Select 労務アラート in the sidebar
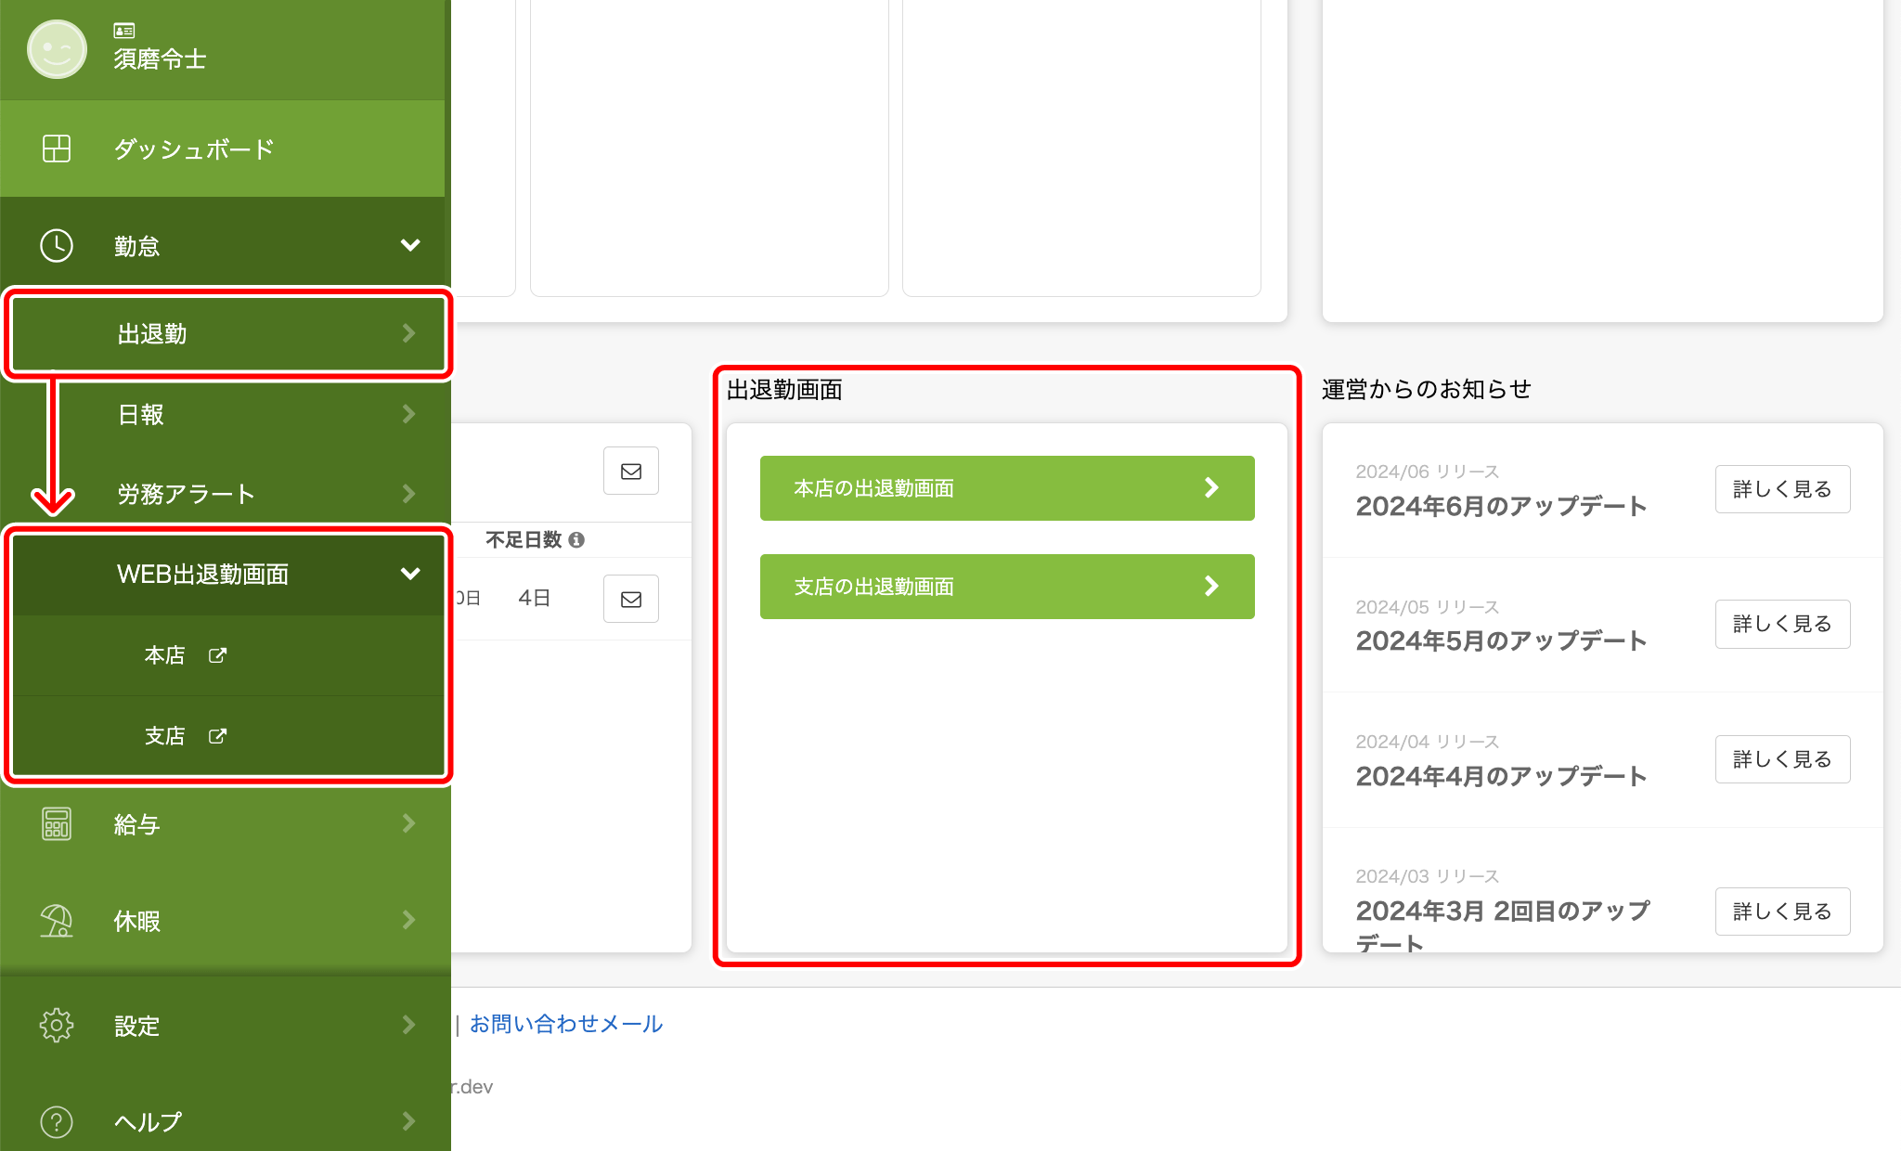 227,494
